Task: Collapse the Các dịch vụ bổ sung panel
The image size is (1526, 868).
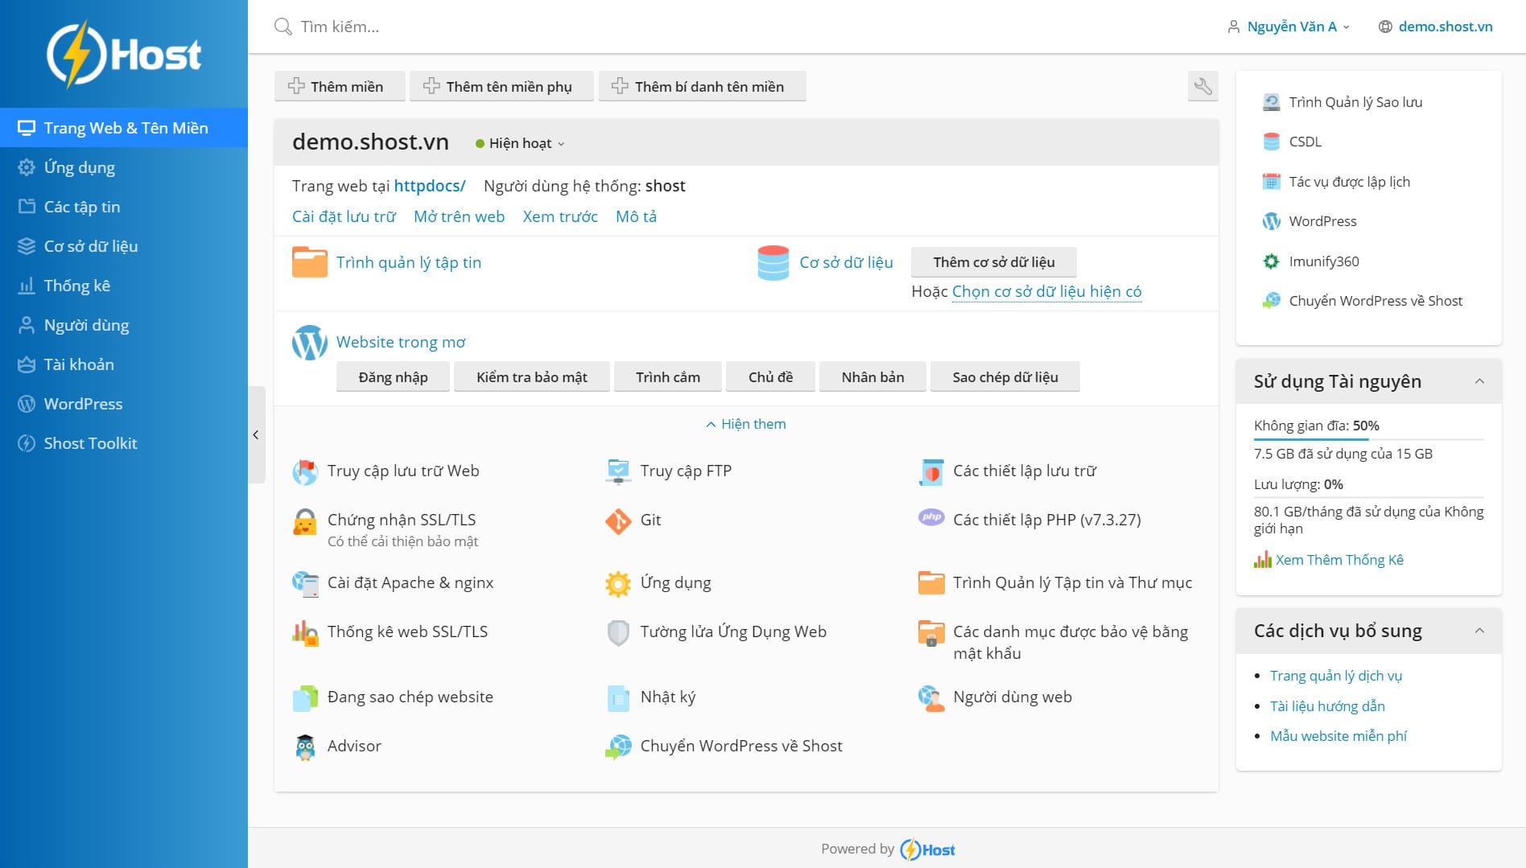Action: [1479, 631]
